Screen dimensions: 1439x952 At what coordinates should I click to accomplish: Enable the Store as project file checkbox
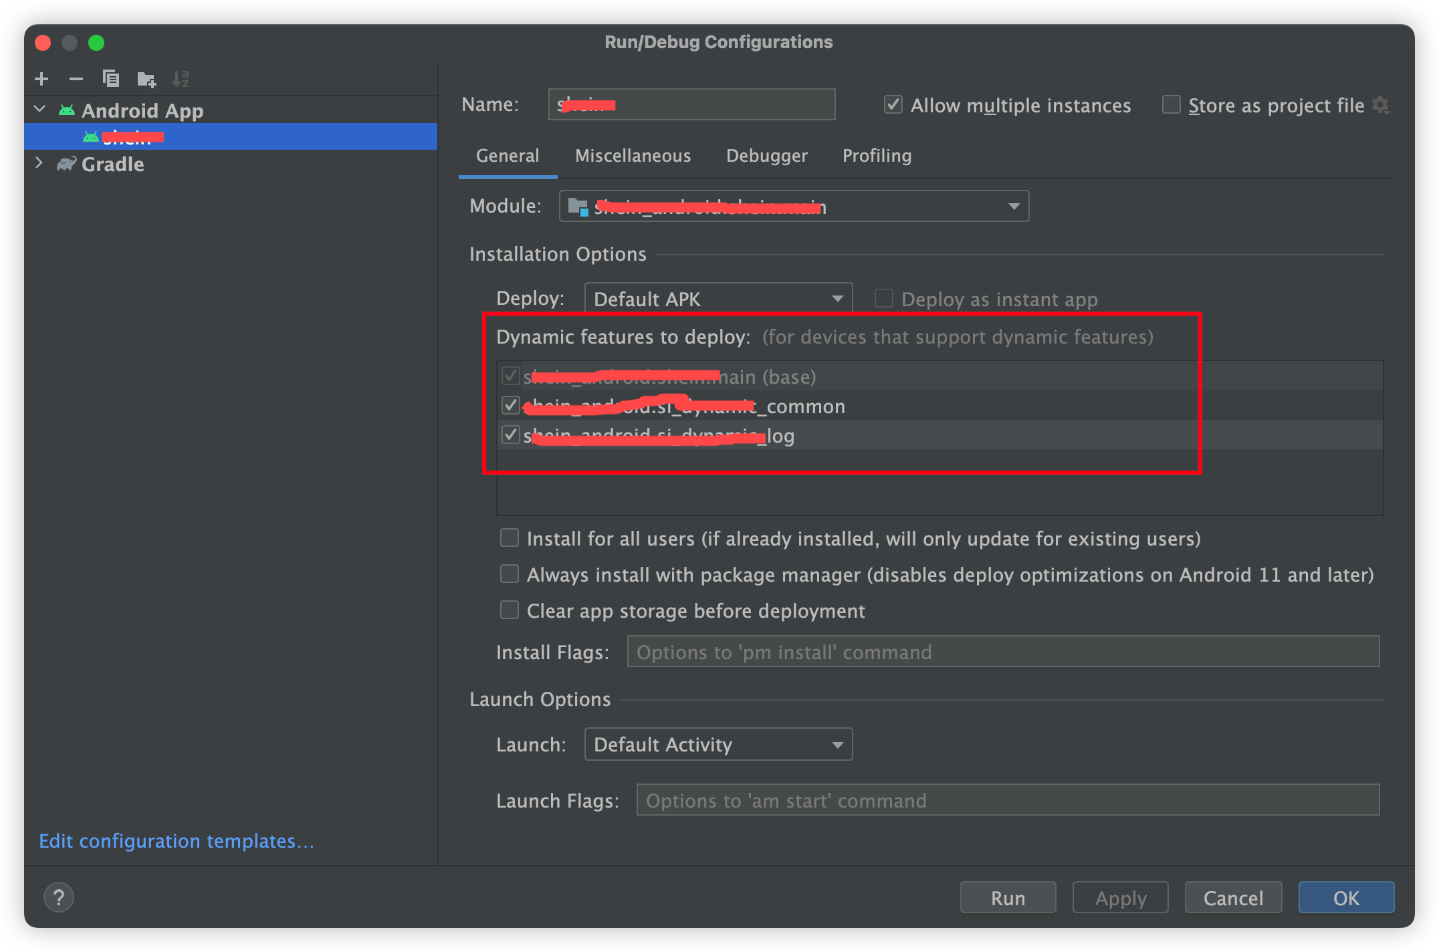pos(1172,105)
